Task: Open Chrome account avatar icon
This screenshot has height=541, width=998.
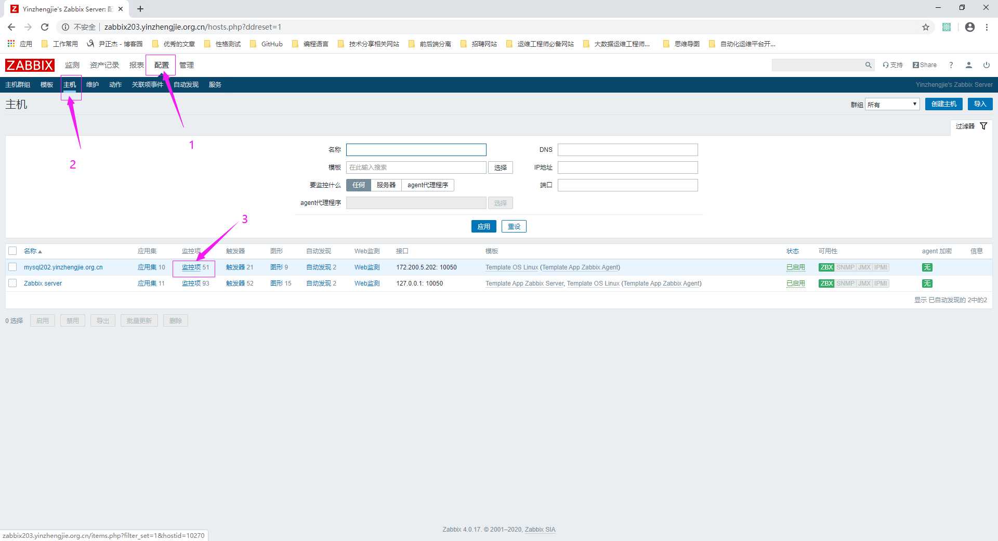Action: (970, 27)
